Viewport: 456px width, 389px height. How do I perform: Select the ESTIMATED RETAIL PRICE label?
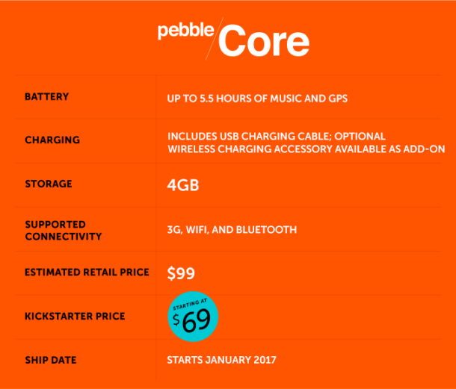87,273
